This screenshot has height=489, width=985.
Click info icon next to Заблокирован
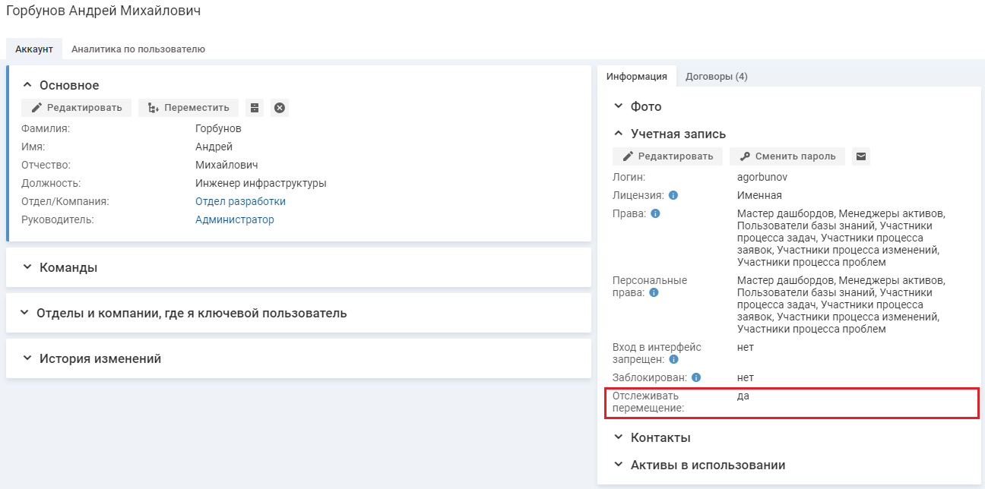[695, 377]
